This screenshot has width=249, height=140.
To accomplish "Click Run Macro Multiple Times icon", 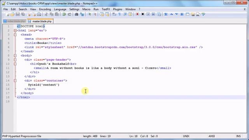I will 153,14.
